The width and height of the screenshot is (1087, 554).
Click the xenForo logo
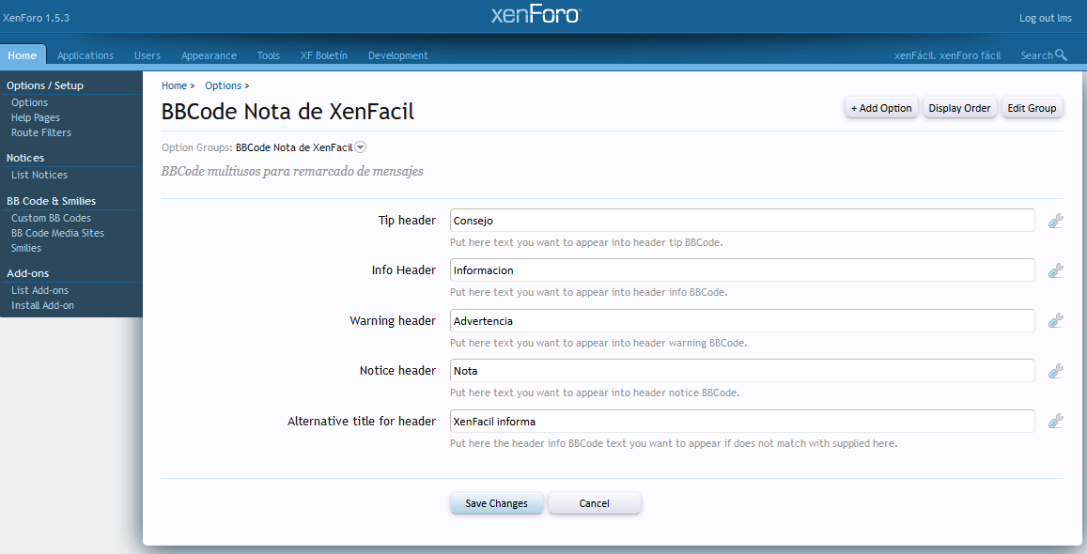(x=536, y=14)
